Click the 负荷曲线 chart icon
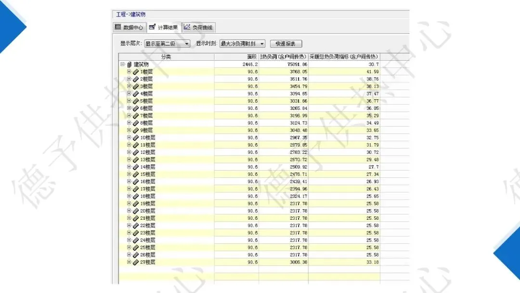 tap(187, 27)
